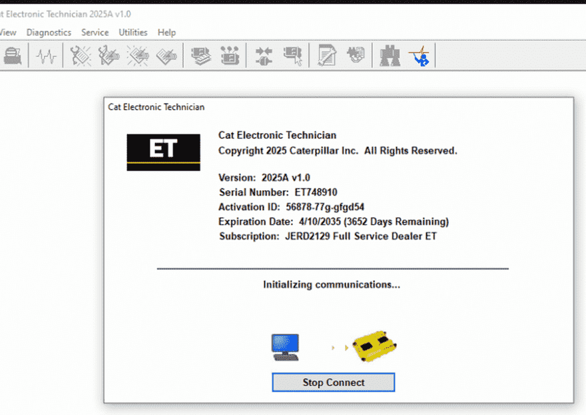Open the Service menu

[95, 32]
